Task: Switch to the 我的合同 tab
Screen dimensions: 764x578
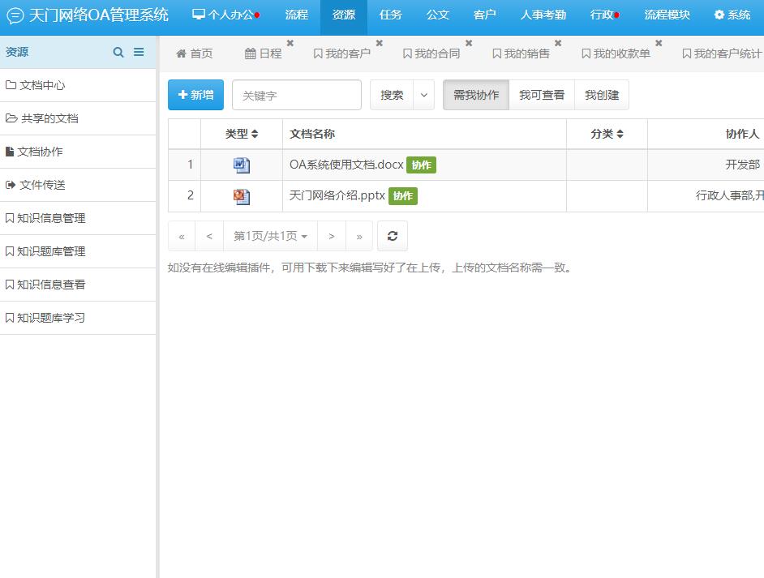Action: (x=431, y=54)
